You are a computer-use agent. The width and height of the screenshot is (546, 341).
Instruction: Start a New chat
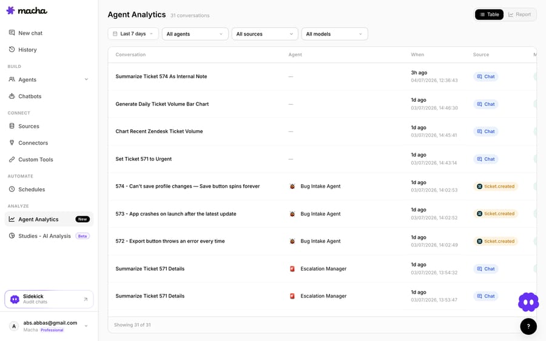coord(30,33)
